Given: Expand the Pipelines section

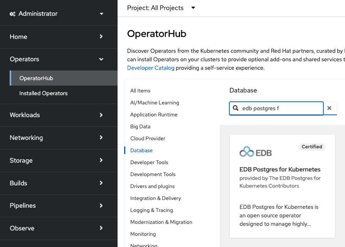Looking at the screenshot, I should tap(58, 205).
